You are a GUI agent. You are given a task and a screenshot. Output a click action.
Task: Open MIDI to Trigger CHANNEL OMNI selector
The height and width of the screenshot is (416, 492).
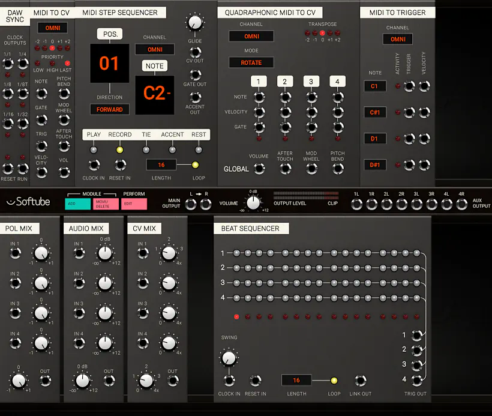click(398, 39)
